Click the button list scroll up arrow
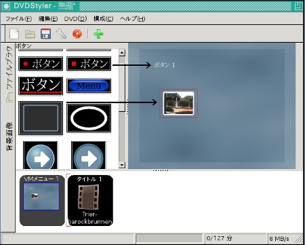 click(x=122, y=53)
